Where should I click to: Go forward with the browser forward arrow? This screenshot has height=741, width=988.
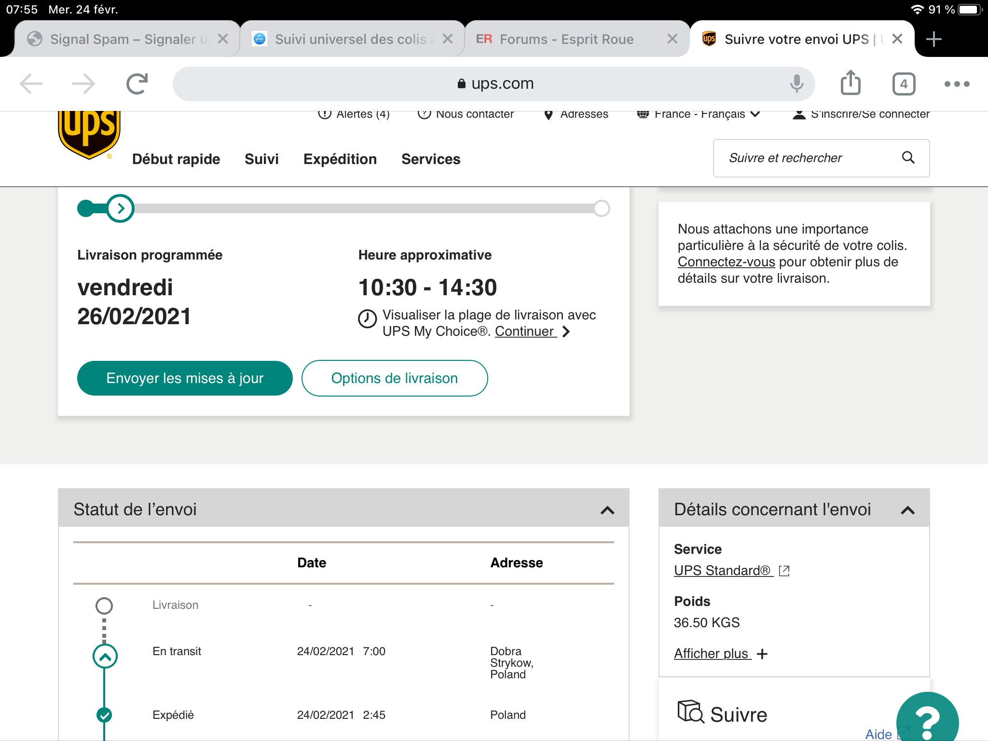coord(83,84)
